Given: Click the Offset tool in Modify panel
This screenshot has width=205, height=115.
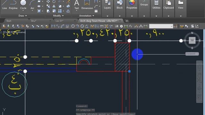Looking at the screenshot, I should [68, 11].
